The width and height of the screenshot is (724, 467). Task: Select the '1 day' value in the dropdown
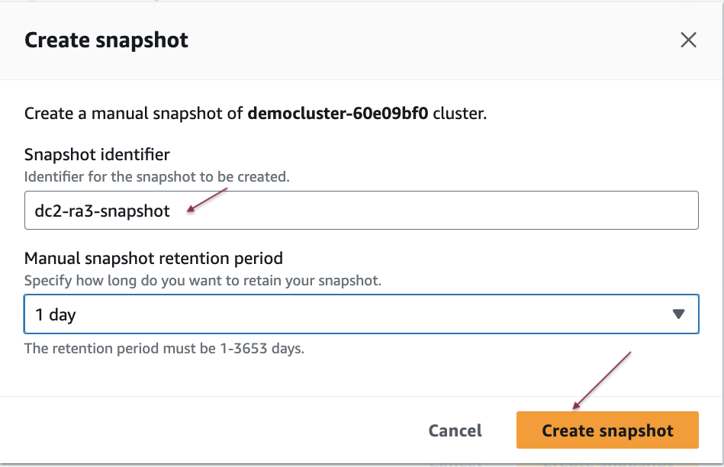[56, 314]
